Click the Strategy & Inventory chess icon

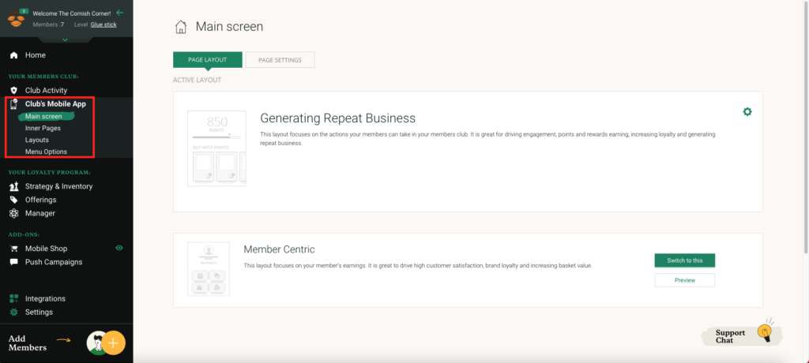tap(13, 186)
